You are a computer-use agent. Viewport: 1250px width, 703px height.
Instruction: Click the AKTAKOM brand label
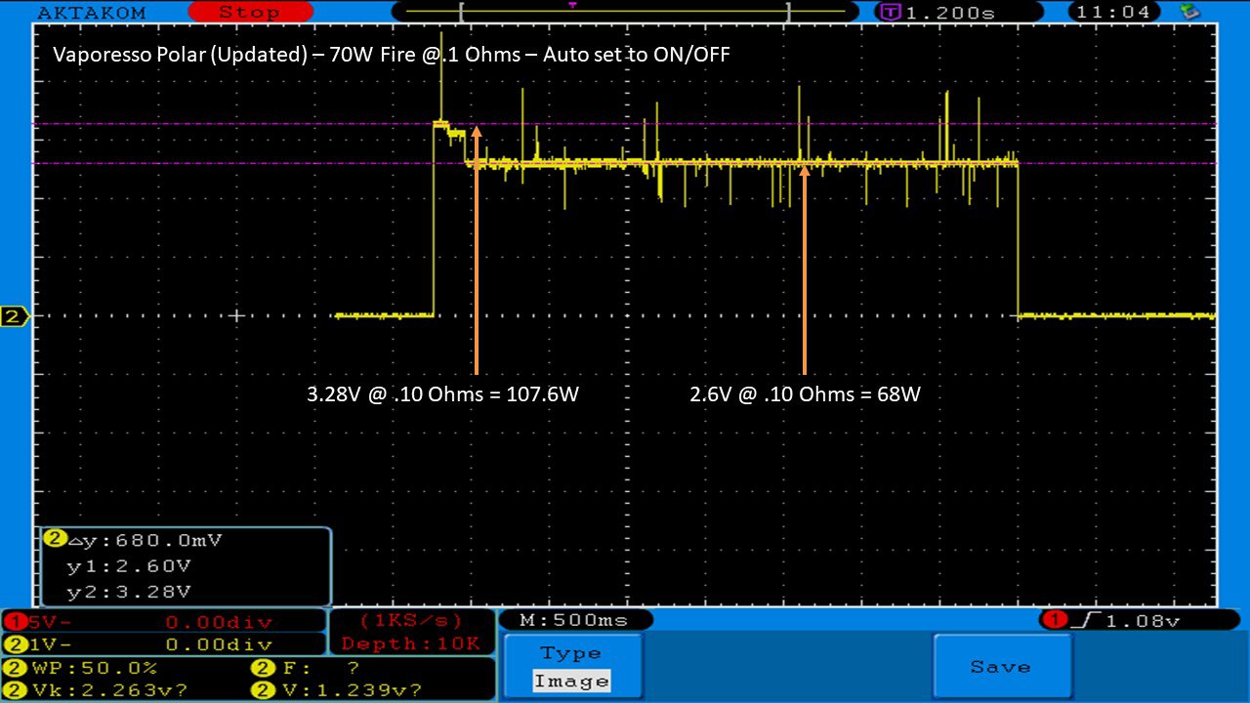click(92, 13)
